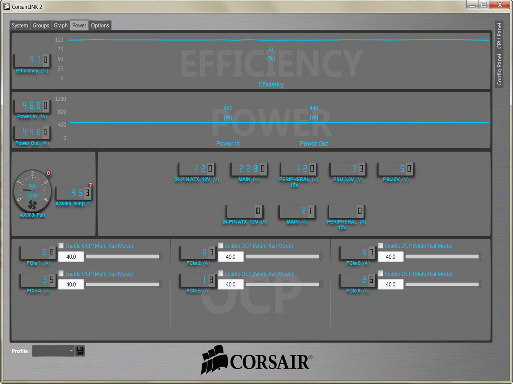
Task: Minimize the CorsairLINK 2 window
Action: pos(473,5)
